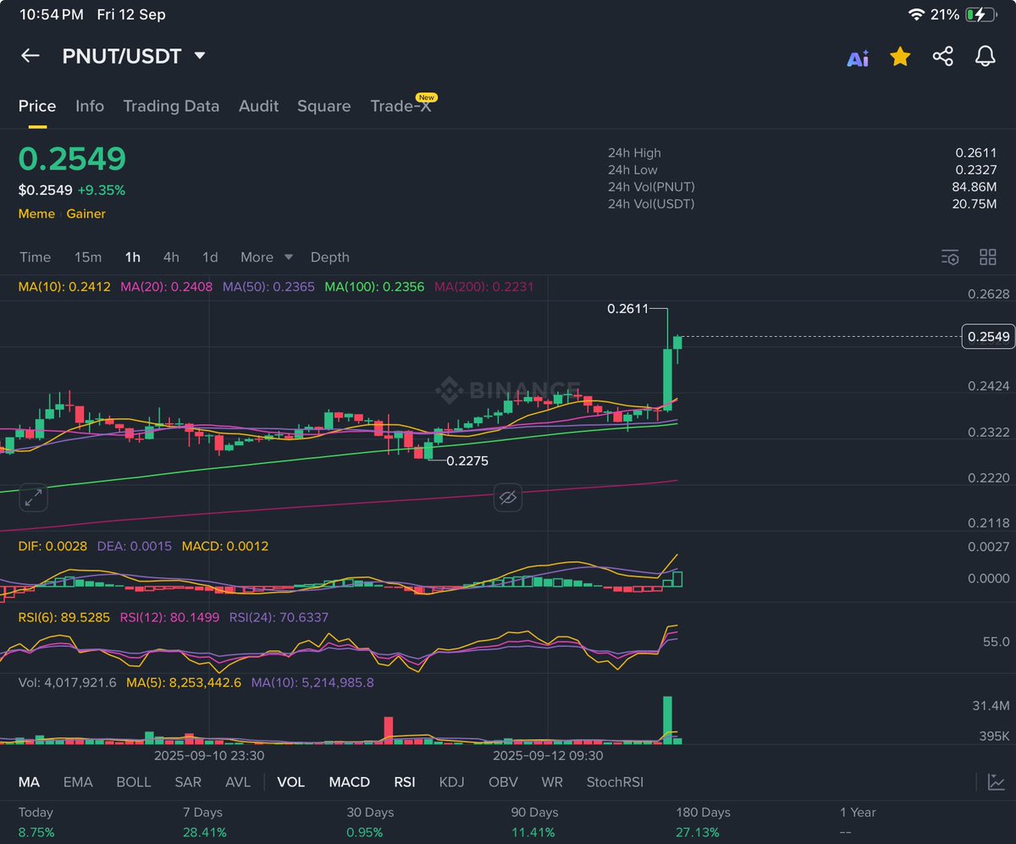The image size is (1016, 844).
Task: Toggle the favorite star icon
Action: pos(900,57)
